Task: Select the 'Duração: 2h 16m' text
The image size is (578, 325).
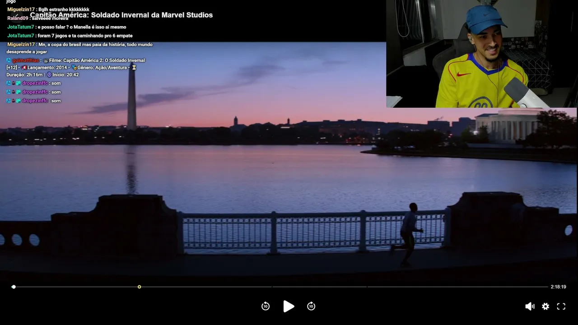Action: 24,75
